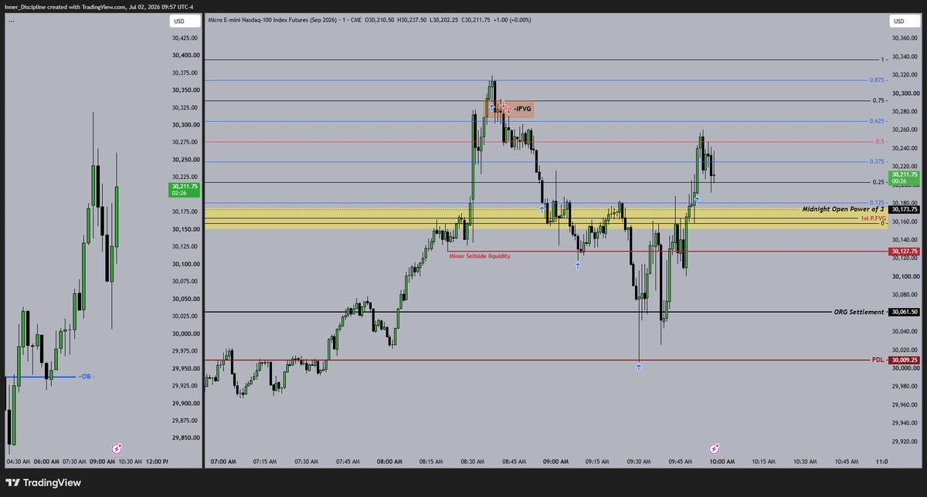Click the 09:30 AM label on main time axis
The width and height of the screenshot is (927, 497).
click(639, 461)
